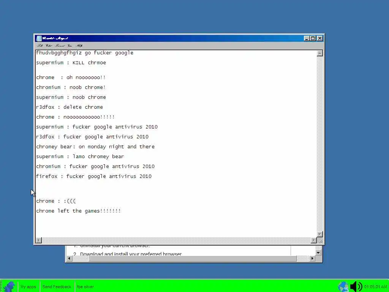Screen dimensions: 389x292
Task: Click background window scrollbar down arrow
Action: pos(319,253)
